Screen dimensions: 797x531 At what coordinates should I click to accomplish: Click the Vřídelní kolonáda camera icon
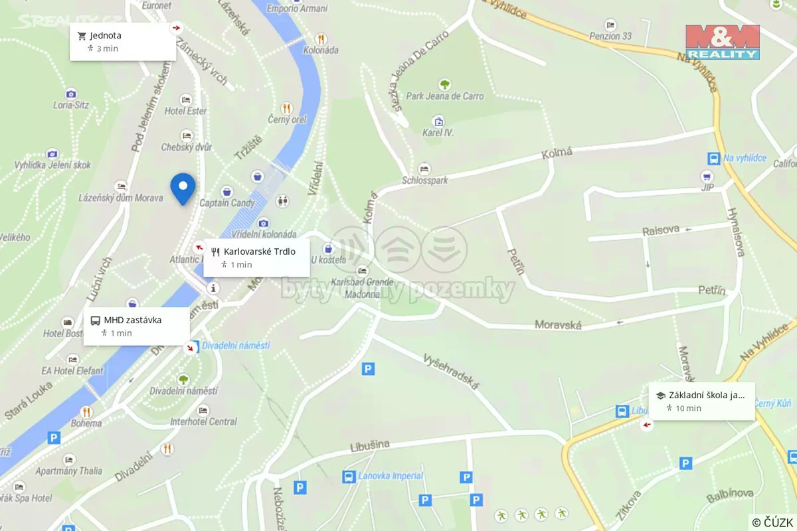[264, 223]
